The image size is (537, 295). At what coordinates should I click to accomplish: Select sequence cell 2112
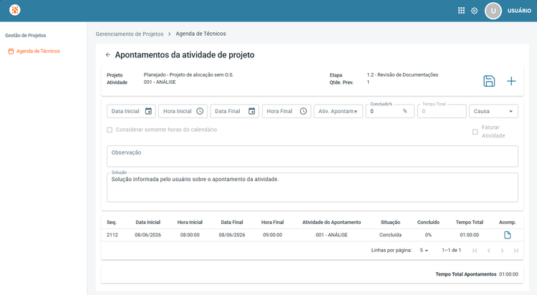[x=112, y=235]
